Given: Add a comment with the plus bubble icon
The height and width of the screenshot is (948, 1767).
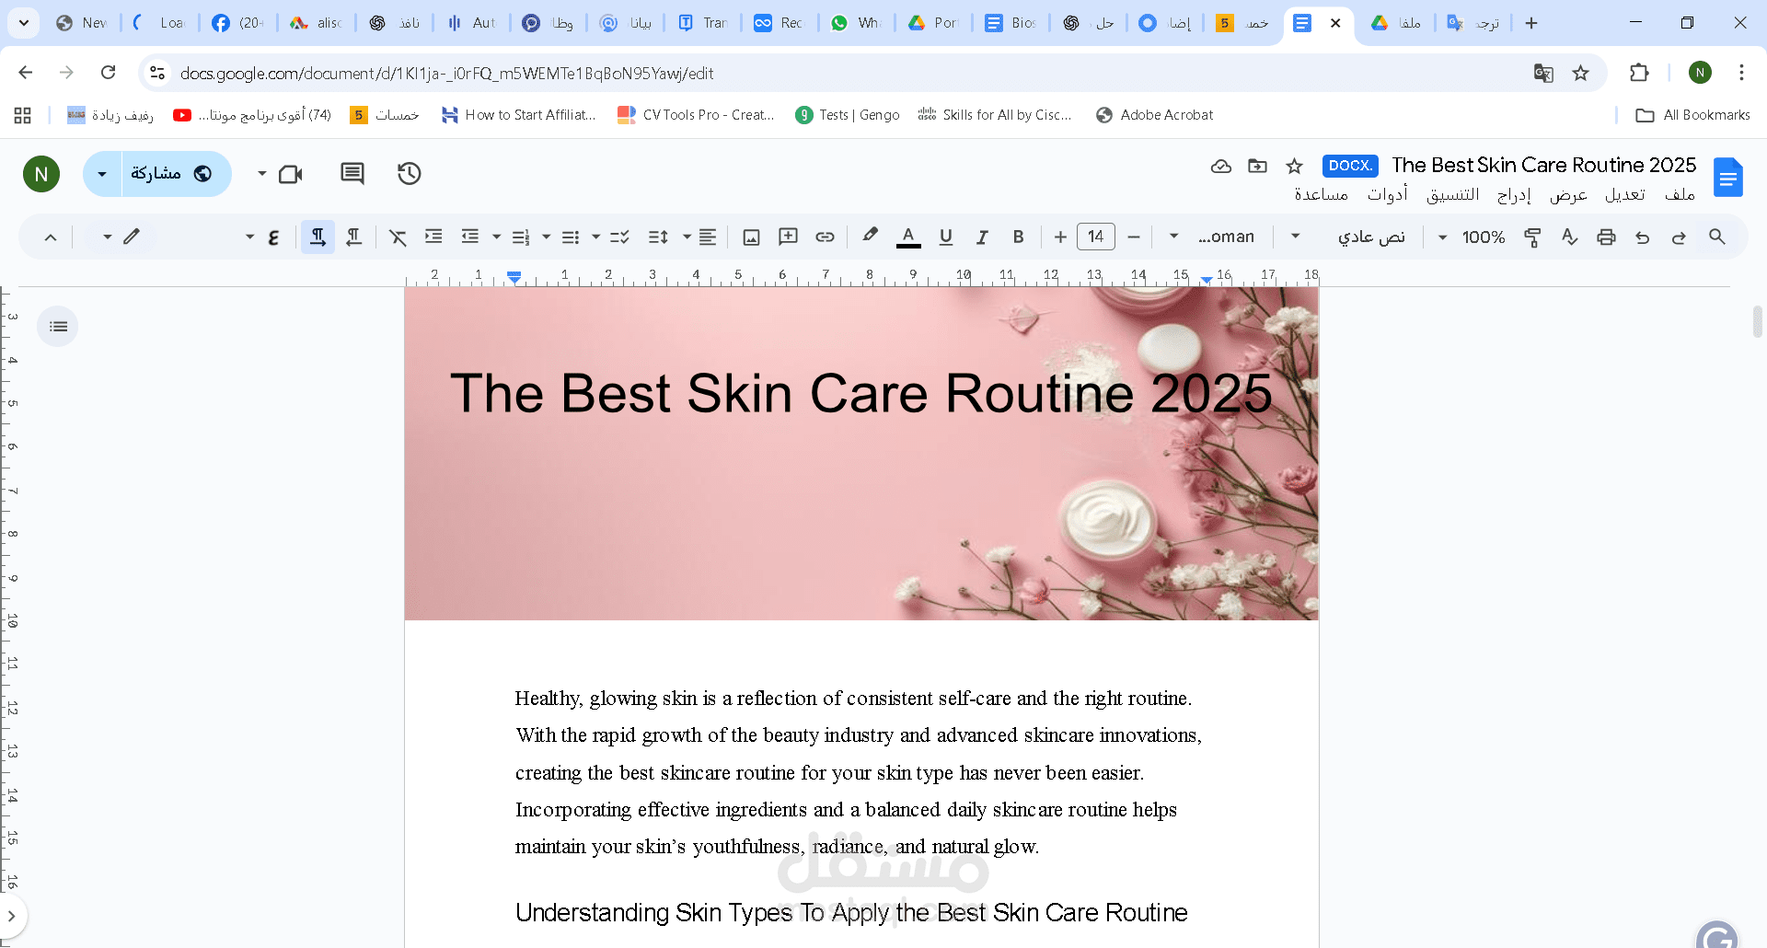Looking at the screenshot, I should coord(788,237).
